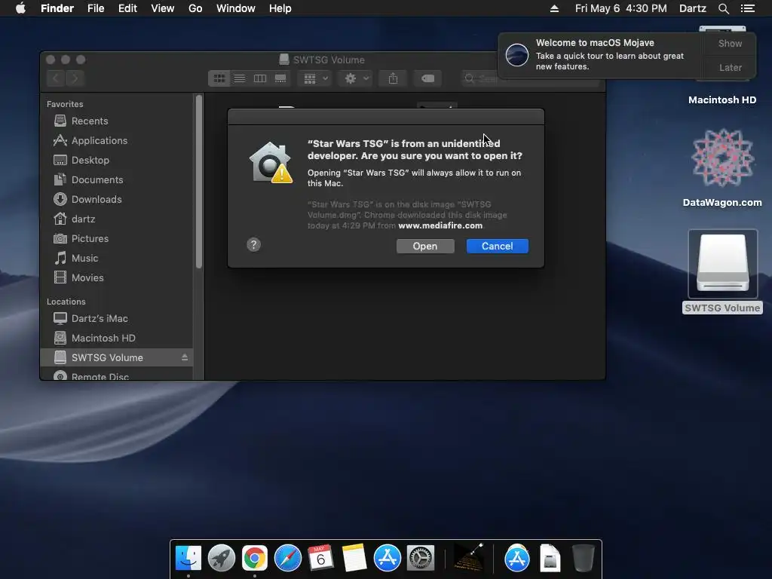Select Pictures in Finder sidebar

coord(117,238)
